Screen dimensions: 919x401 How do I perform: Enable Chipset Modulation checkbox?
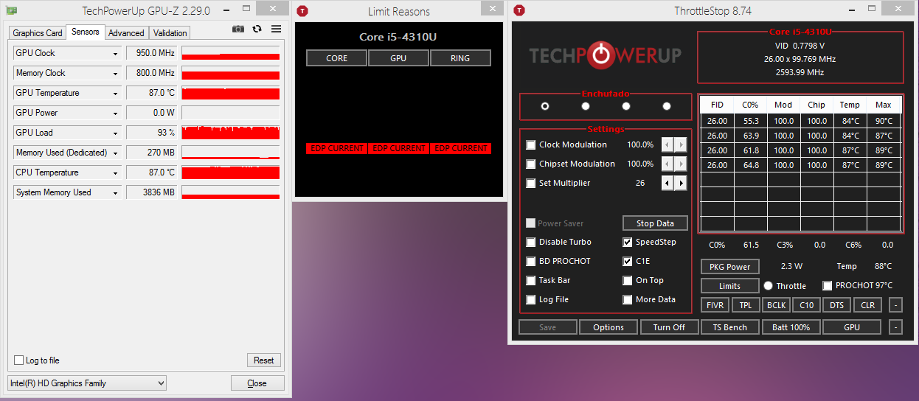(531, 164)
